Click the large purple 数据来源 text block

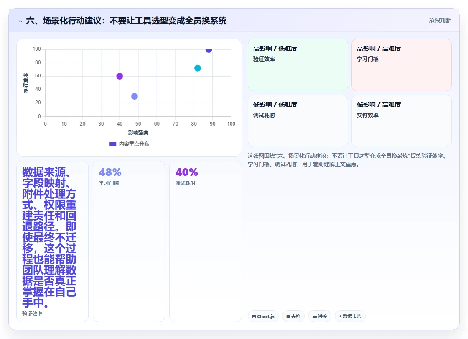click(x=49, y=237)
